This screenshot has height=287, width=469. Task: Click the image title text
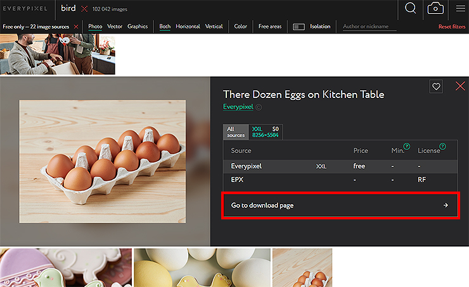point(304,95)
